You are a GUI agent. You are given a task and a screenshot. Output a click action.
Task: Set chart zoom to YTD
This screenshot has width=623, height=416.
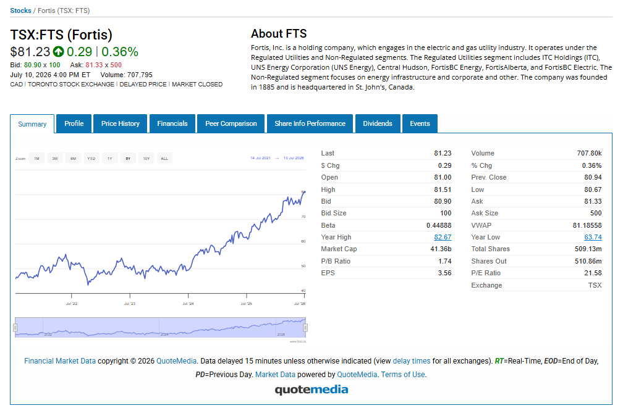(x=91, y=159)
